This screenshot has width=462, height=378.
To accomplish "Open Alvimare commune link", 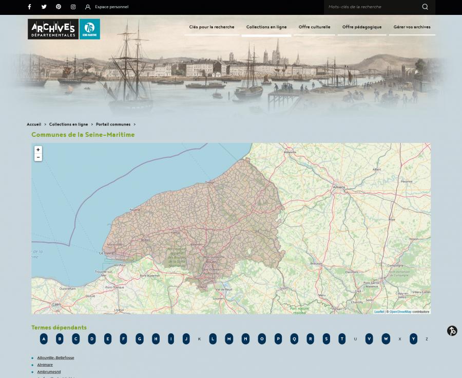I will click(x=45, y=365).
